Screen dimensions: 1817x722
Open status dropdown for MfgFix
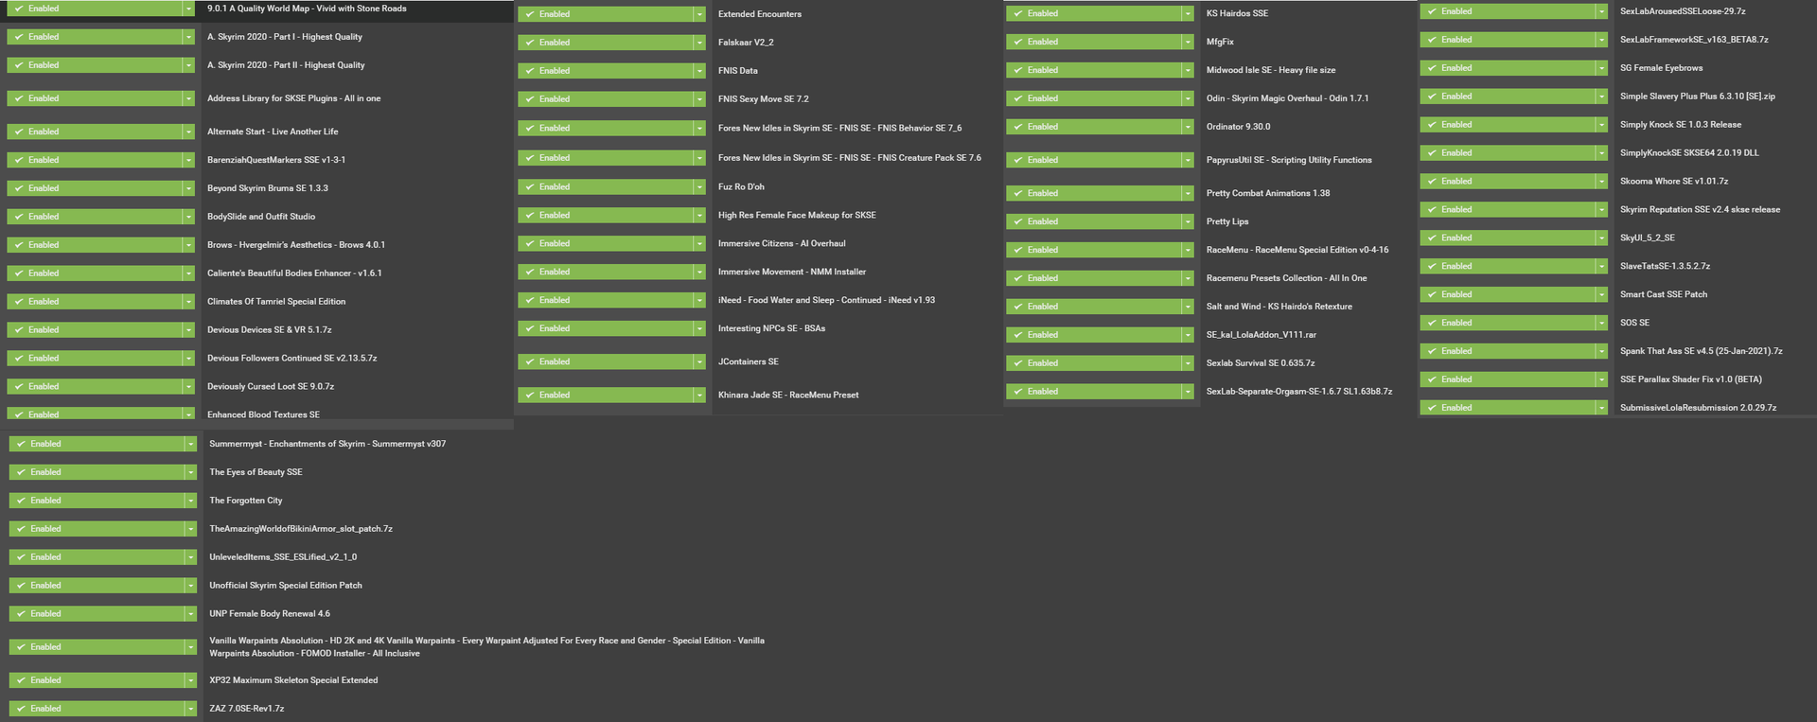(x=1189, y=42)
